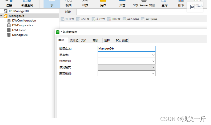Select DWDiagnostics database
Screen dimensions: 211x125
[22, 25]
